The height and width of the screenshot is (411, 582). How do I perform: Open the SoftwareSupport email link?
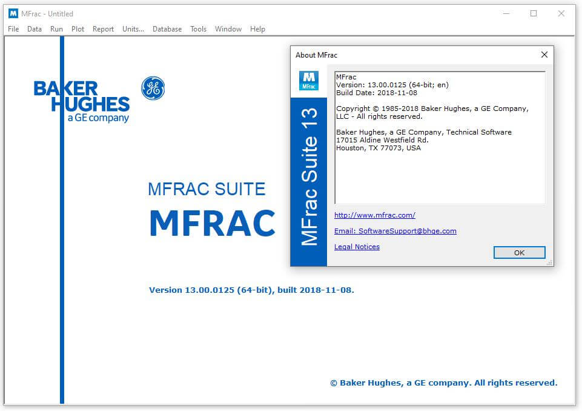click(395, 231)
